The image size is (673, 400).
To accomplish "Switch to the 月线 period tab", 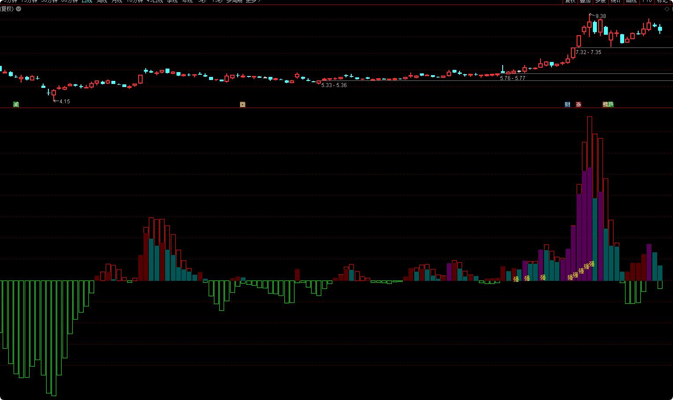I will pyautogui.click(x=117, y=1).
